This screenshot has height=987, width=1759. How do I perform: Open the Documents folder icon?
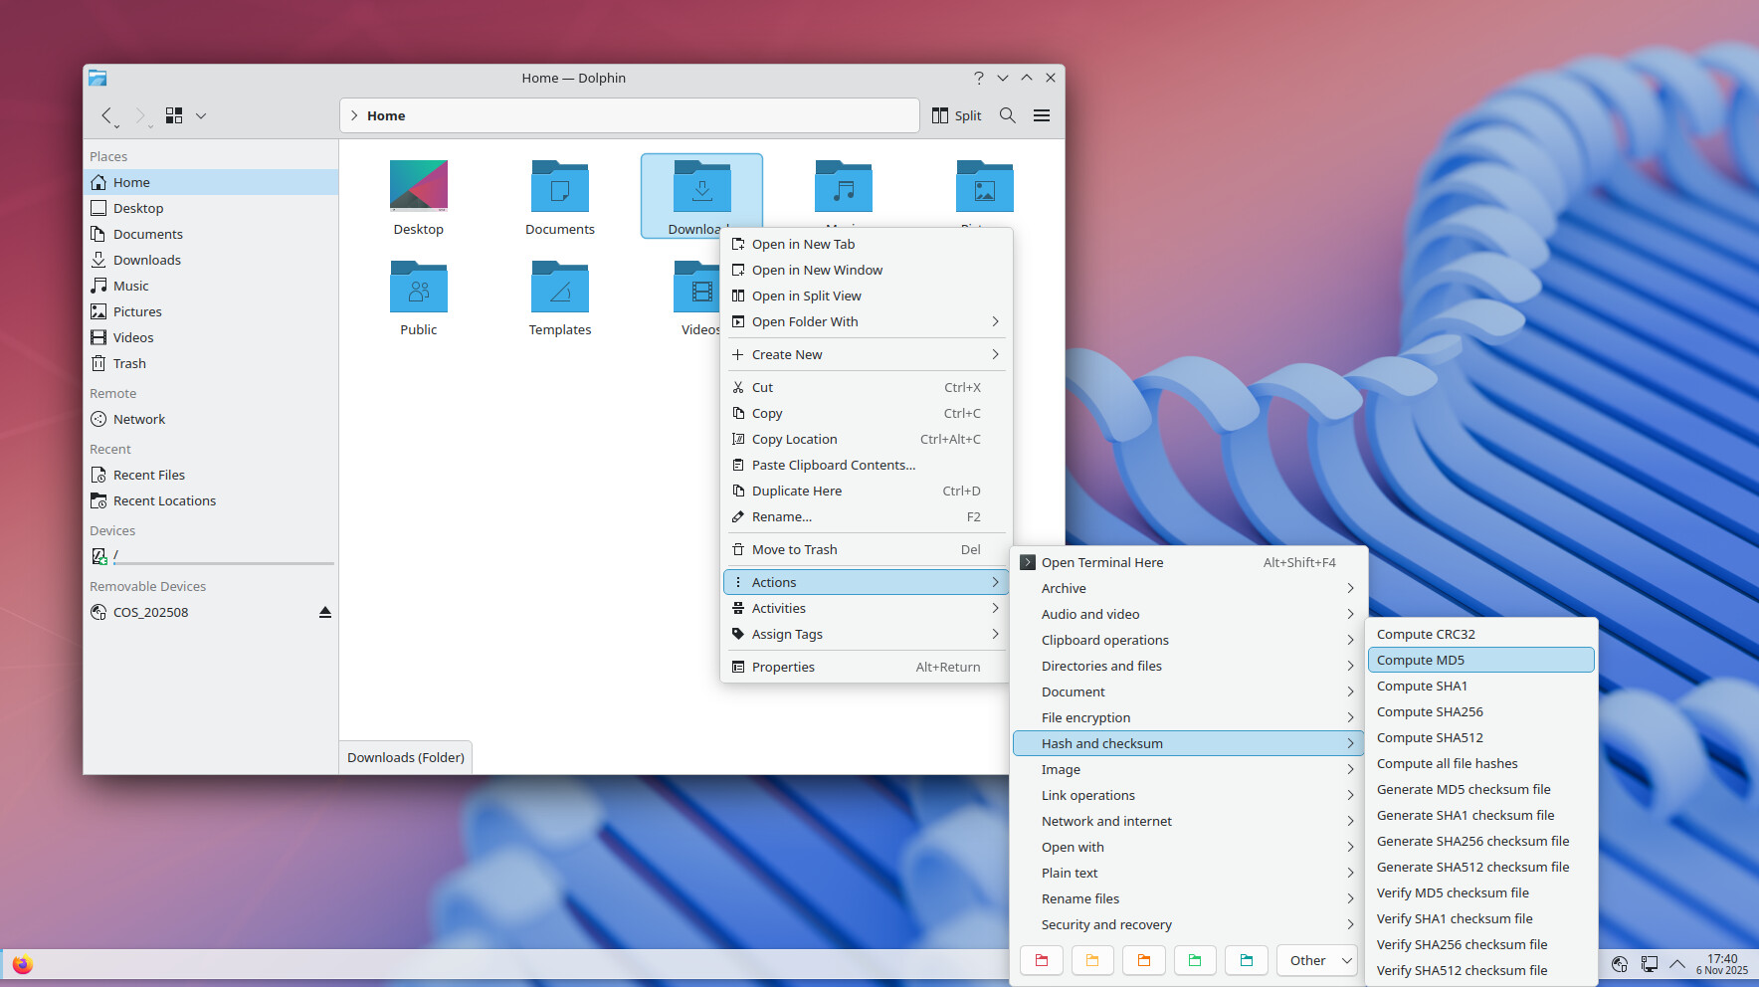[559, 187]
